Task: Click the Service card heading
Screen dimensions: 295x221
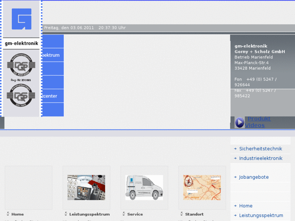Action: (x=135, y=214)
